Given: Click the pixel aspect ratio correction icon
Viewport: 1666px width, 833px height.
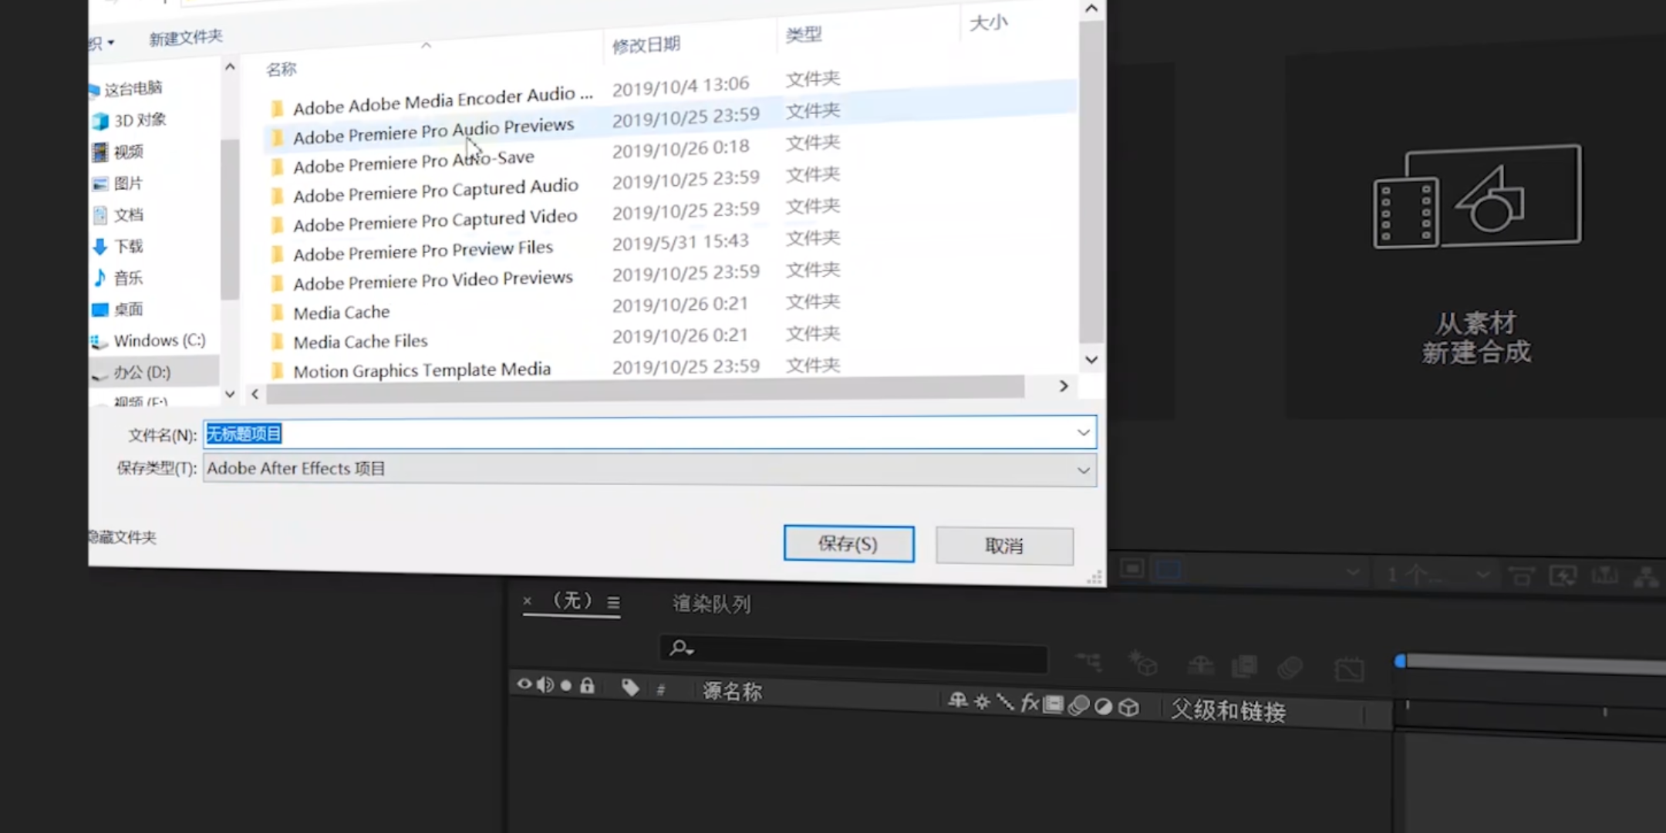Looking at the screenshot, I should point(1521,575).
